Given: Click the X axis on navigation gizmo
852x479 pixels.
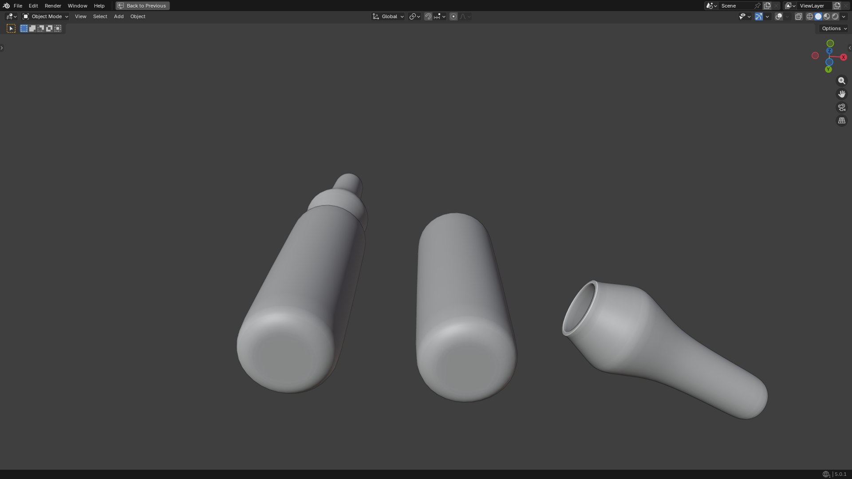Looking at the screenshot, I should 844,57.
